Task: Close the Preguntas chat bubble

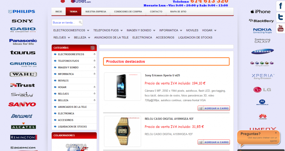Action: (276, 133)
